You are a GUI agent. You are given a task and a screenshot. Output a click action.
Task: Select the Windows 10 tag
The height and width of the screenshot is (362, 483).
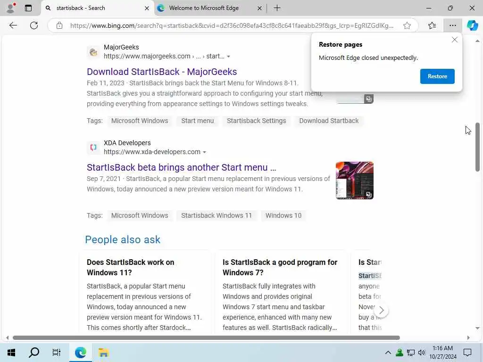click(283, 215)
